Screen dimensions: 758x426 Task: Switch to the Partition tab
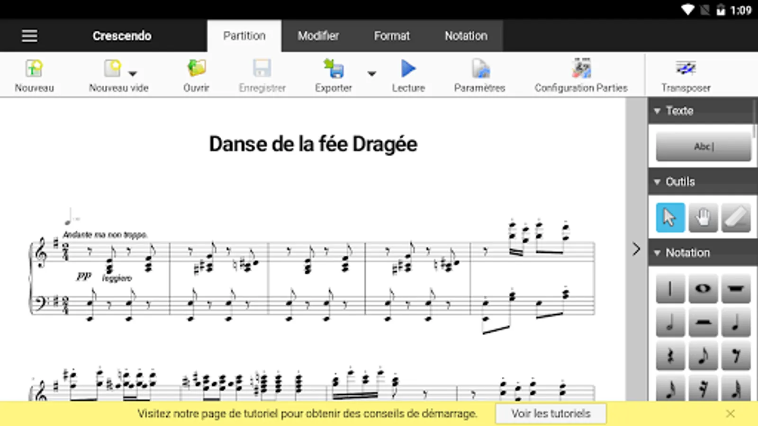244,36
